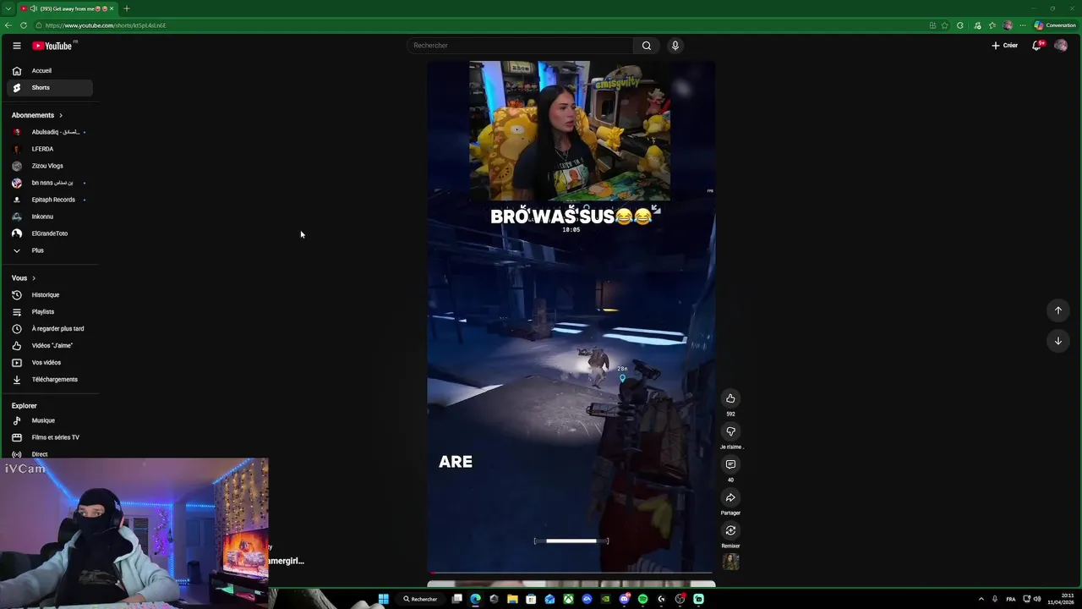Like the Short with thumbs up
The image size is (1082, 609).
(730, 398)
